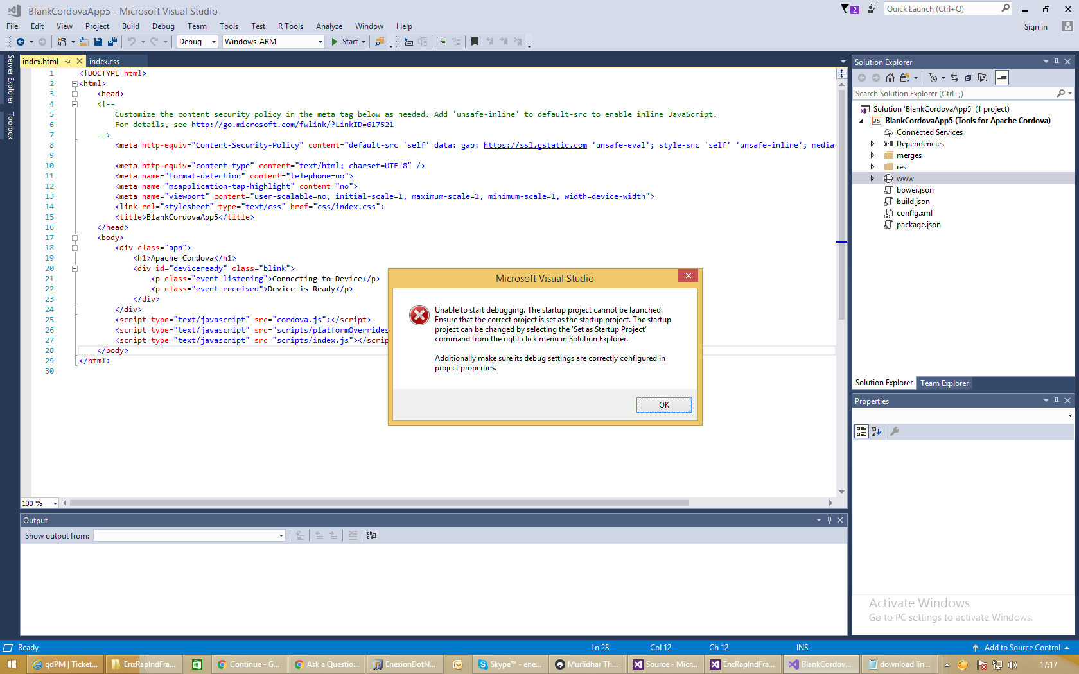1079x674 pixels.
Task: Open the Server Explorer side tab
Action: tap(10, 79)
